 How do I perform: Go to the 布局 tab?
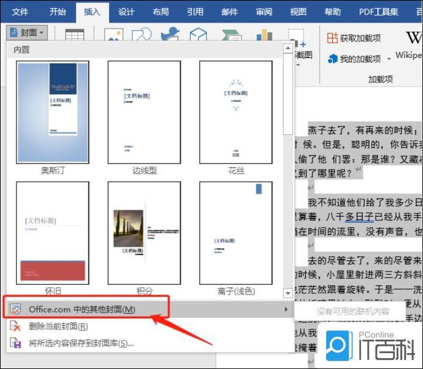(x=161, y=12)
